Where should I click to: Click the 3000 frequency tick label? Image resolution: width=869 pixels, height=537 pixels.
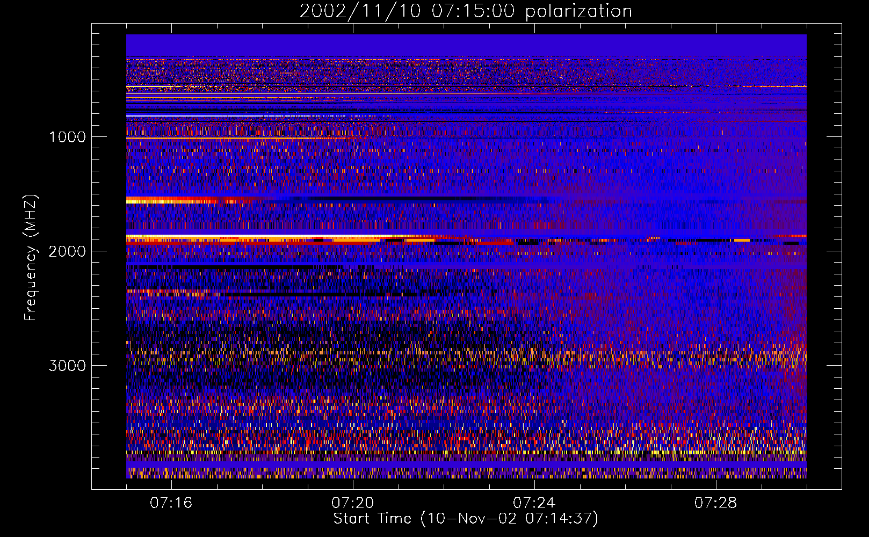[x=67, y=366]
